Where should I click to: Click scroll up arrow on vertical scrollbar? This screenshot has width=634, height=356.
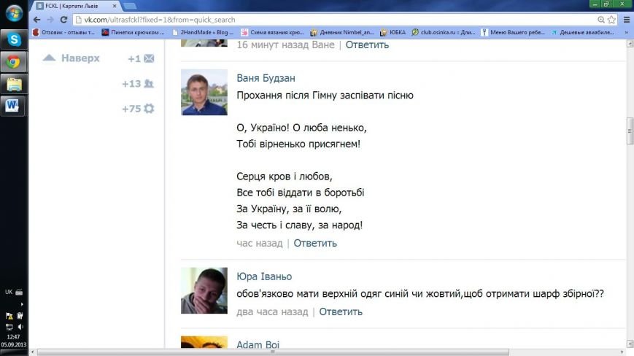[x=630, y=44]
